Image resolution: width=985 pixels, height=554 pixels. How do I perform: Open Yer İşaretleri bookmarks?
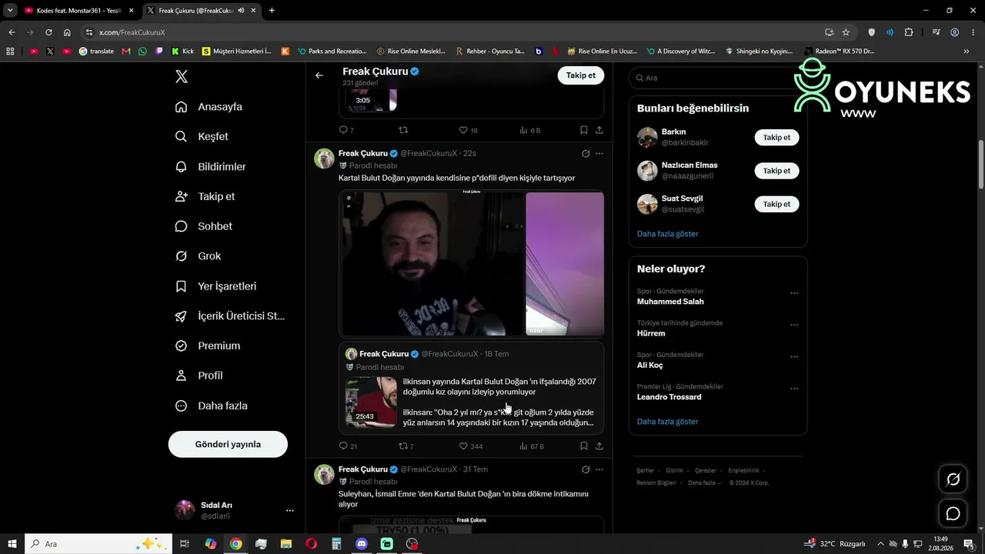point(215,286)
